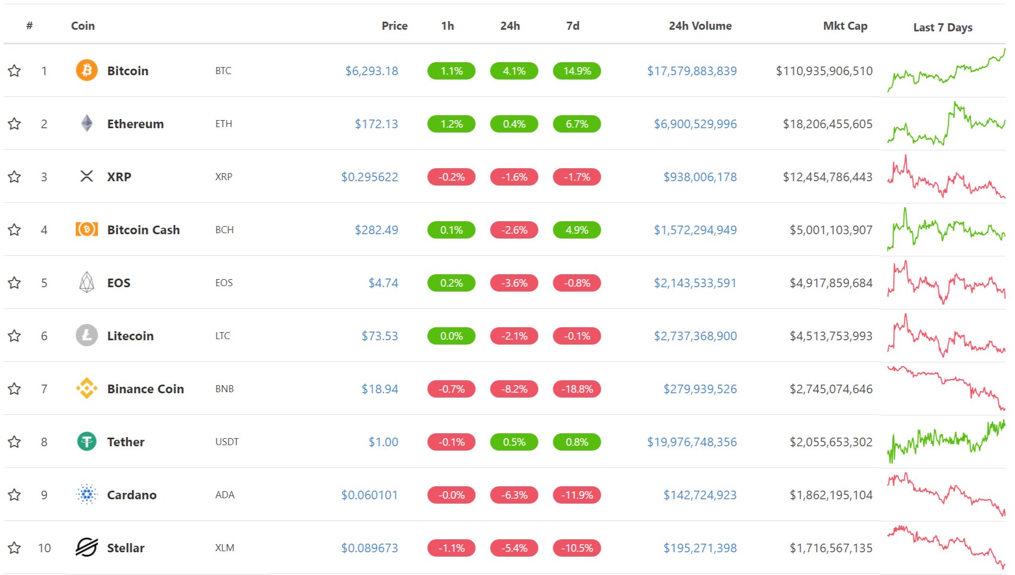Sort by the # rank column header
Viewport: 1015px width, 575px height.
[29, 25]
